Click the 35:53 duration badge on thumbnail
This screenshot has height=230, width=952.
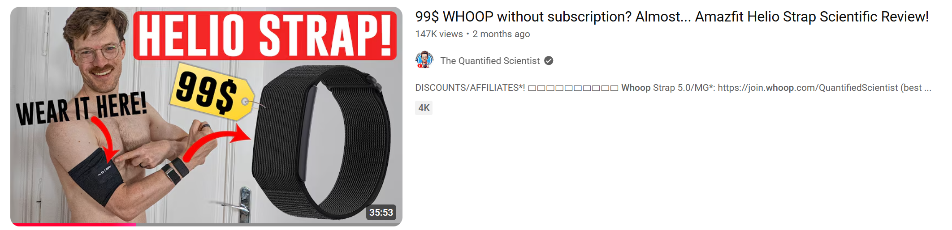point(381,213)
